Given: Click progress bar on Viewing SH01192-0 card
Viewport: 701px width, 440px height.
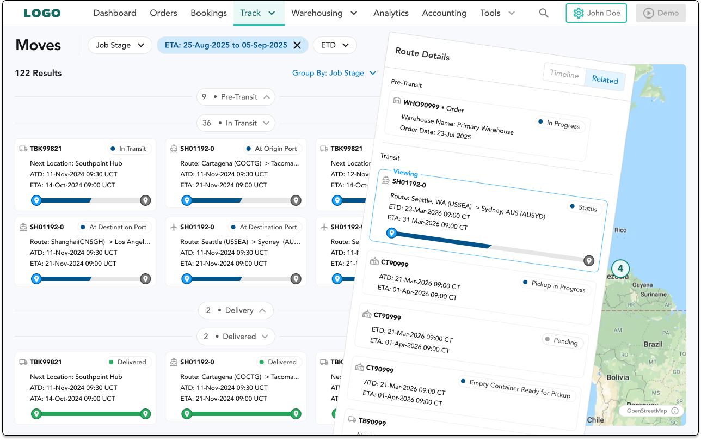Looking at the screenshot, I should click(490, 247).
